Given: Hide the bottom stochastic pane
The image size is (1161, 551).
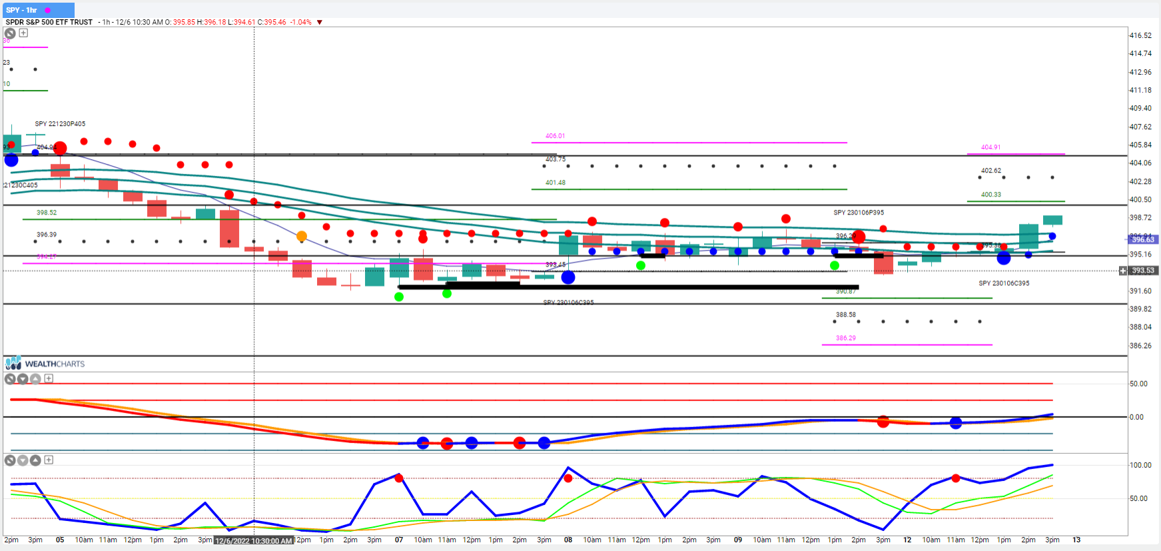Looking at the screenshot, I should coord(10,460).
